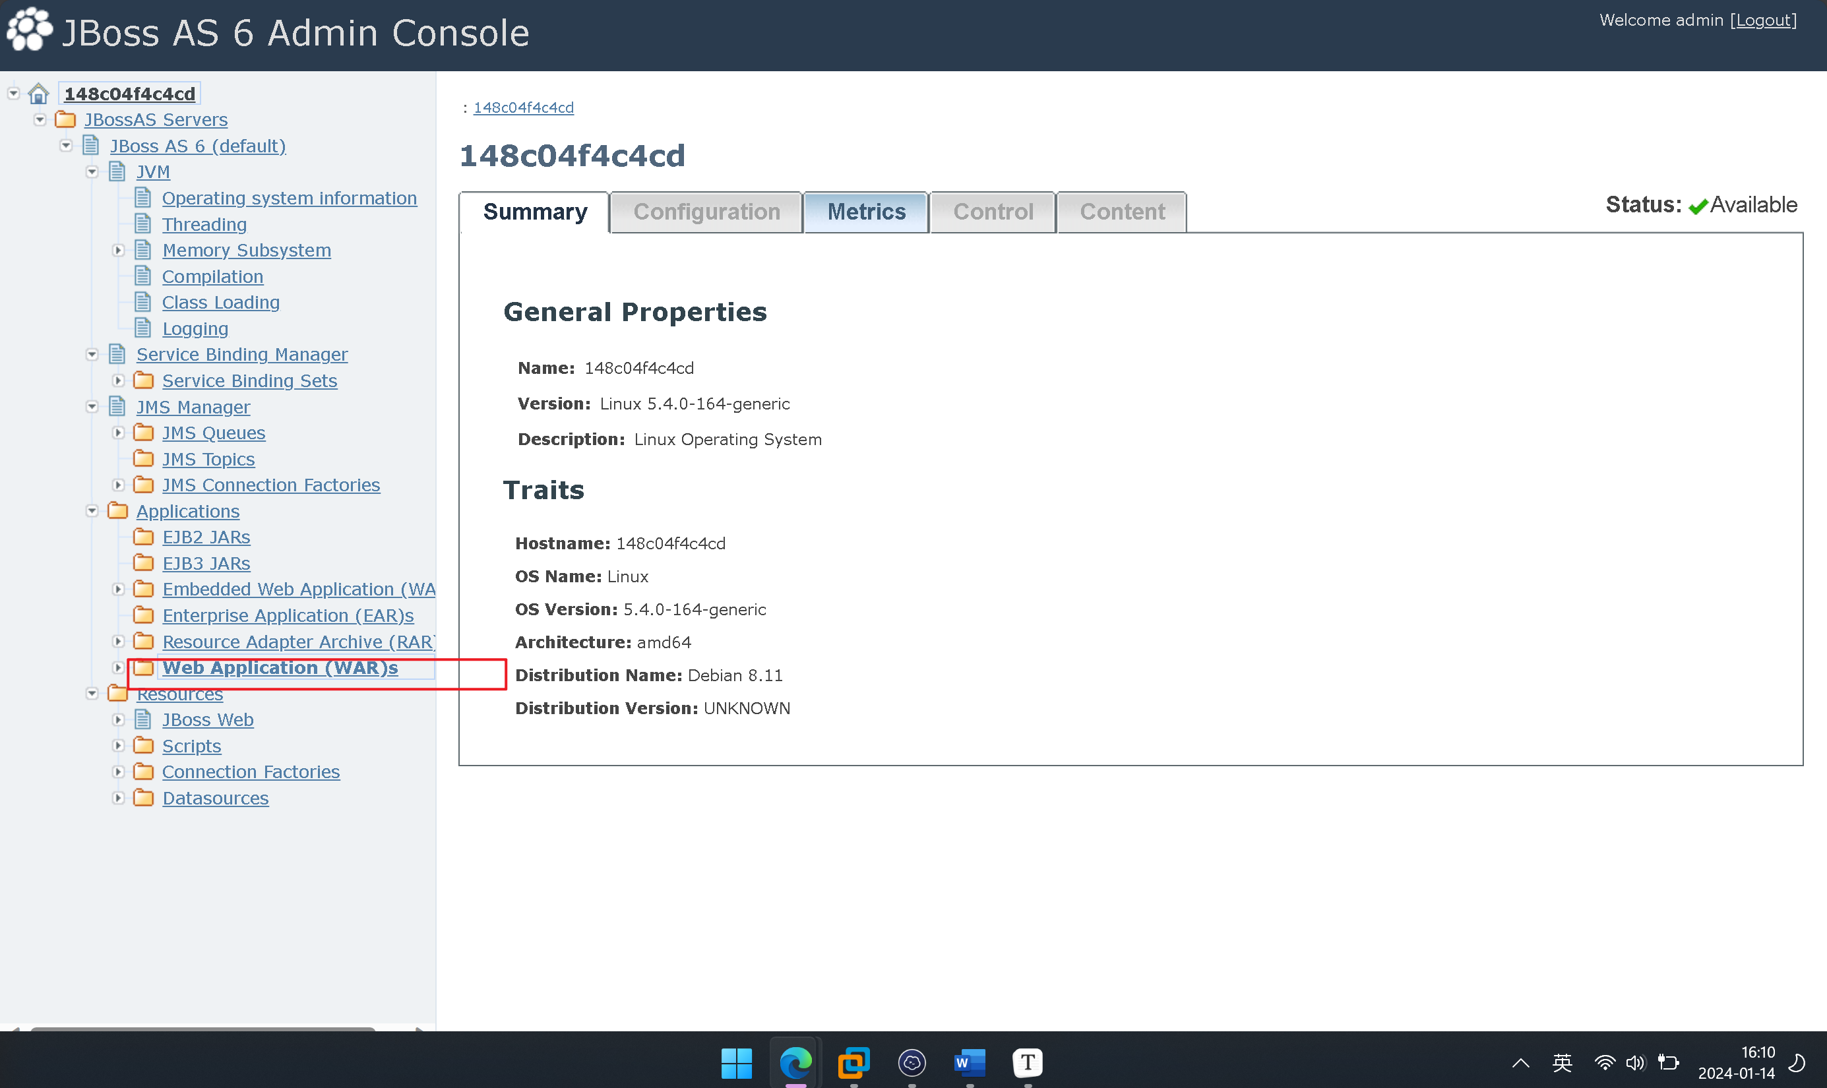Click the Applications folder icon
1827x1088 pixels.
click(x=118, y=511)
